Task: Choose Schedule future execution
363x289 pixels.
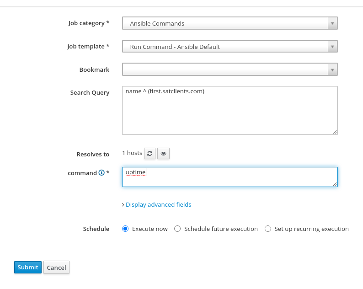Action: point(177,229)
